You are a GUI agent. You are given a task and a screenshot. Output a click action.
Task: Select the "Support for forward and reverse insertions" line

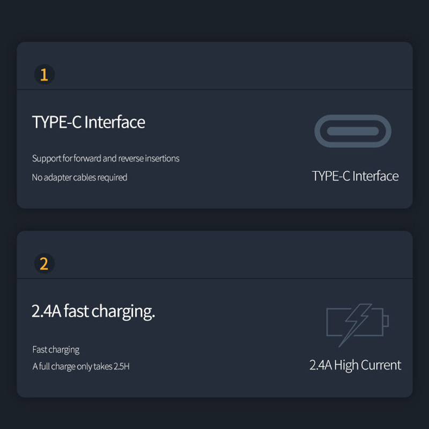[x=106, y=159]
